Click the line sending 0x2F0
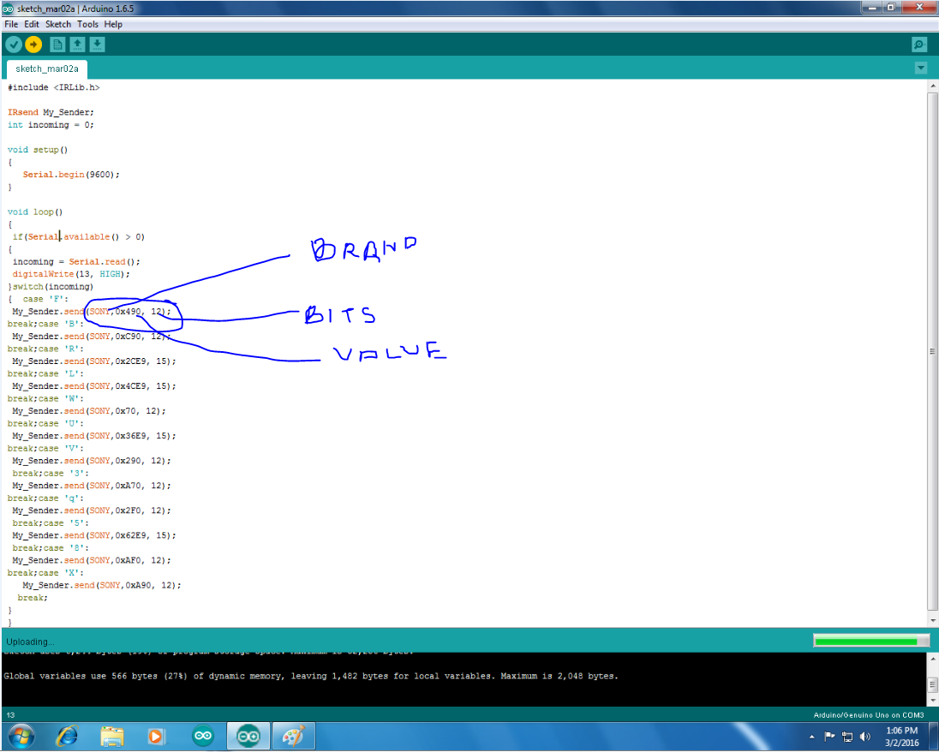Image resolution: width=939 pixels, height=752 pixels. point(92,510)
